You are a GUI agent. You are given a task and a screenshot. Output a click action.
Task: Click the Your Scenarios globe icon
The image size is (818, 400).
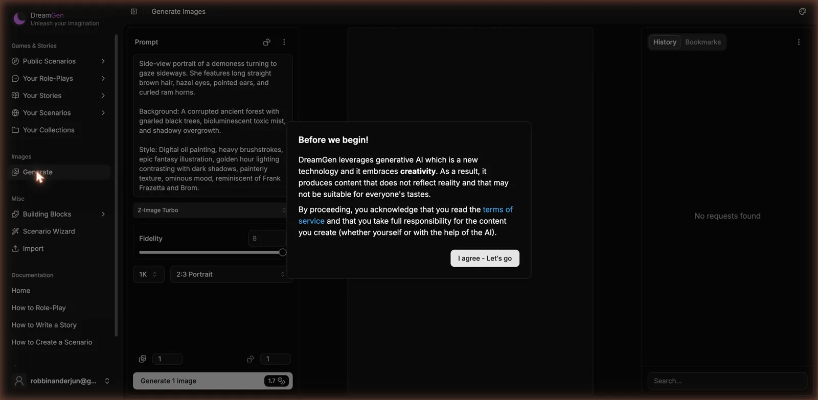coord(15,113)
